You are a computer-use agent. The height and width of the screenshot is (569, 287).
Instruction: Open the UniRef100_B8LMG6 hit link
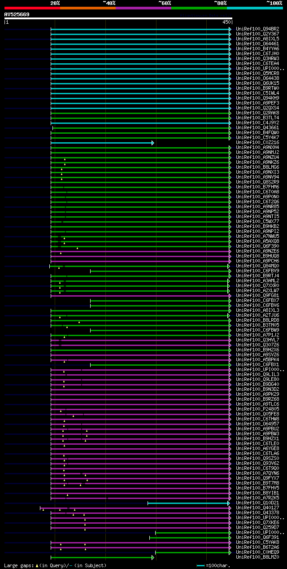257,167
